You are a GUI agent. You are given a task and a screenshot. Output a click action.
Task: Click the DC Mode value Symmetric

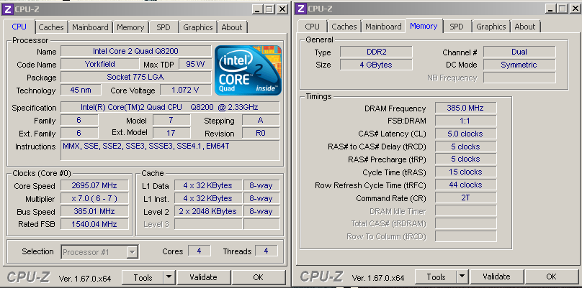pyautogui.click(x=519, y=65)
